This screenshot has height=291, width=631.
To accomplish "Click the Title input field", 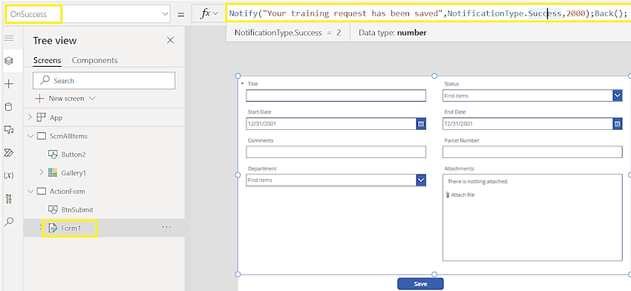I will pos(336,96).
